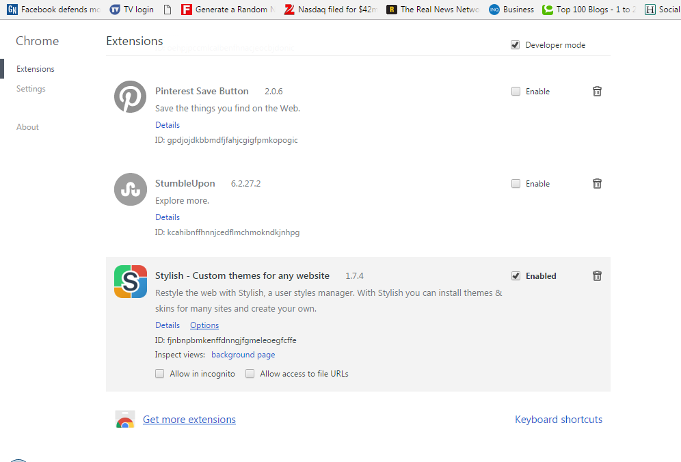The height and width of the screenshot is (462, 681).
Task: Open the Facebook defends bookmark
Action: [54, 9]
